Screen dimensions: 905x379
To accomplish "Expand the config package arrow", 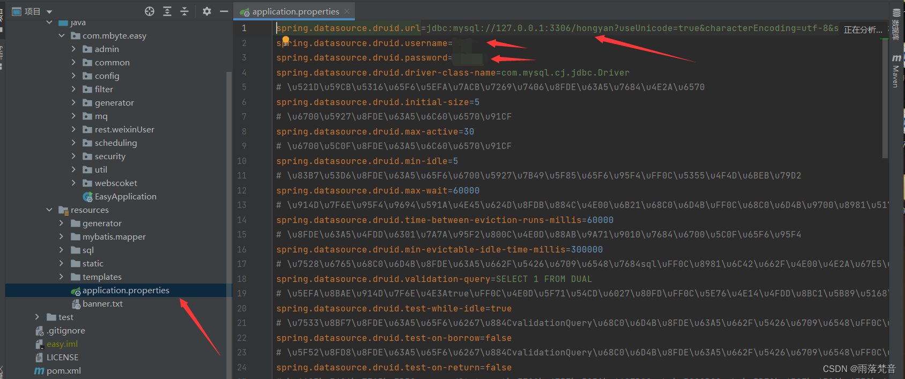I will point(73,76).
